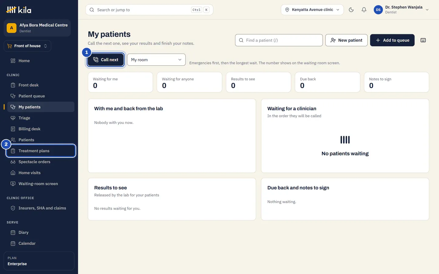Screen dimensions: 439x274
Task: Select My patients in sidebar
Action: [41, 107]
